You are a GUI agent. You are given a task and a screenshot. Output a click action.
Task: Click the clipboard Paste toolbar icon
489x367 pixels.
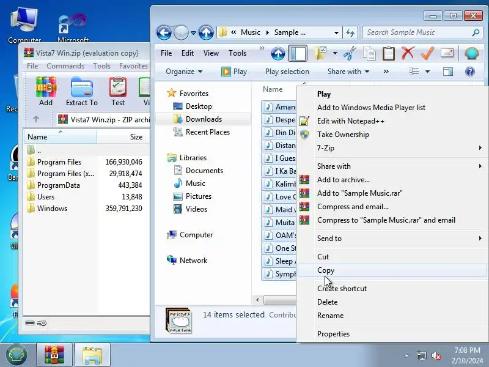click(389, 53)
